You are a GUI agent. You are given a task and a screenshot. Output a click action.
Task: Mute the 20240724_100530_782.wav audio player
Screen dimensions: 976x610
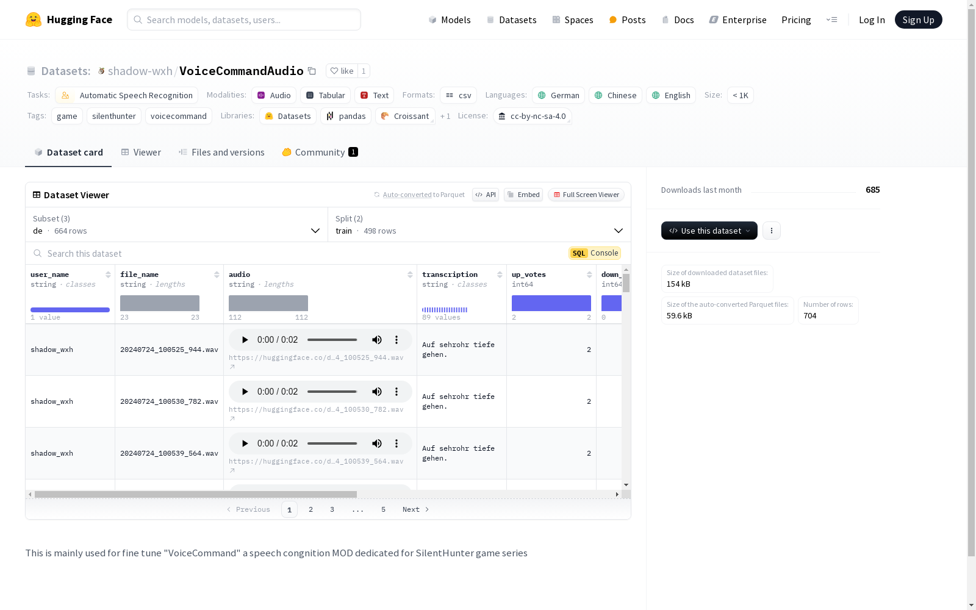pyautogui.click(x=377, y=392)
